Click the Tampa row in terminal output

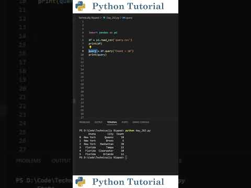click(x=101, y=147)
